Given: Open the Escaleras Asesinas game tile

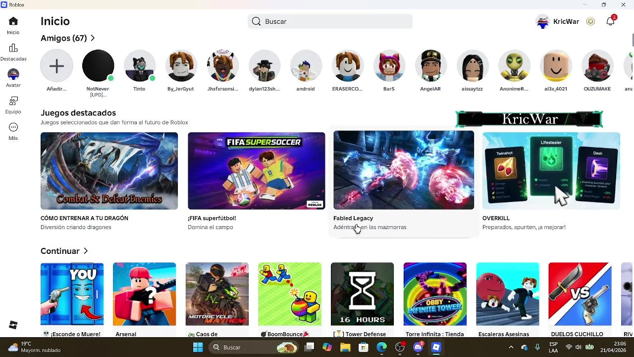Looking at the screenshot, I should pos(507,299).
